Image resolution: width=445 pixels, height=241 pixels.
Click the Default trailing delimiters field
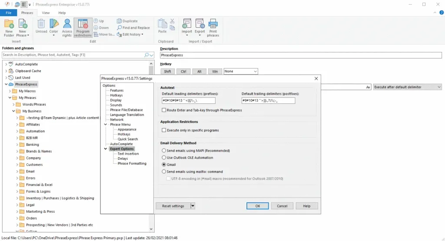tap(268, 100)
